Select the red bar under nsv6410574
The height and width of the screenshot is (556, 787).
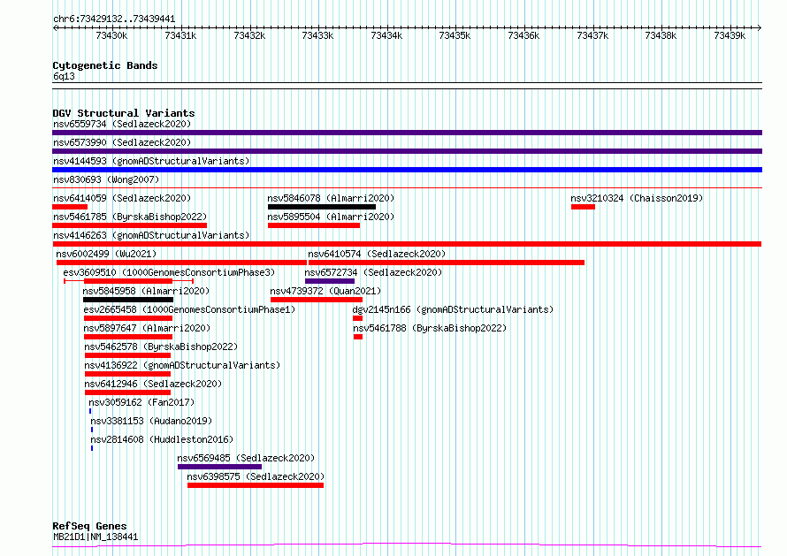(447, 263)
